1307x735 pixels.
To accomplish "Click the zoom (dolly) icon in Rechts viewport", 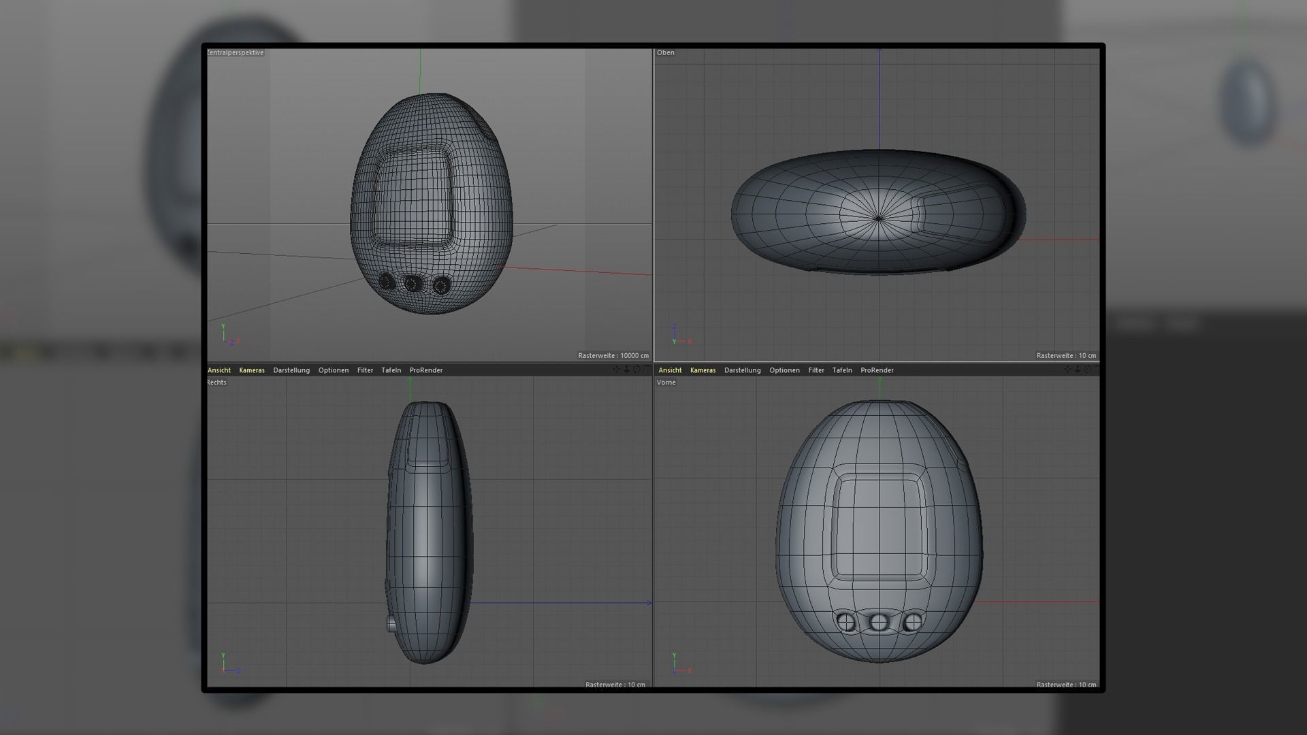I will [x=626, y=370].
